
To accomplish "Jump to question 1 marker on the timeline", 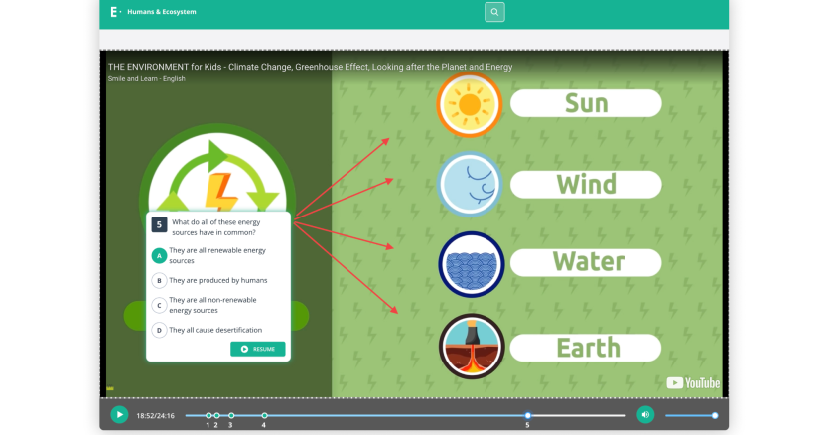I will click(x=208, y=415).
